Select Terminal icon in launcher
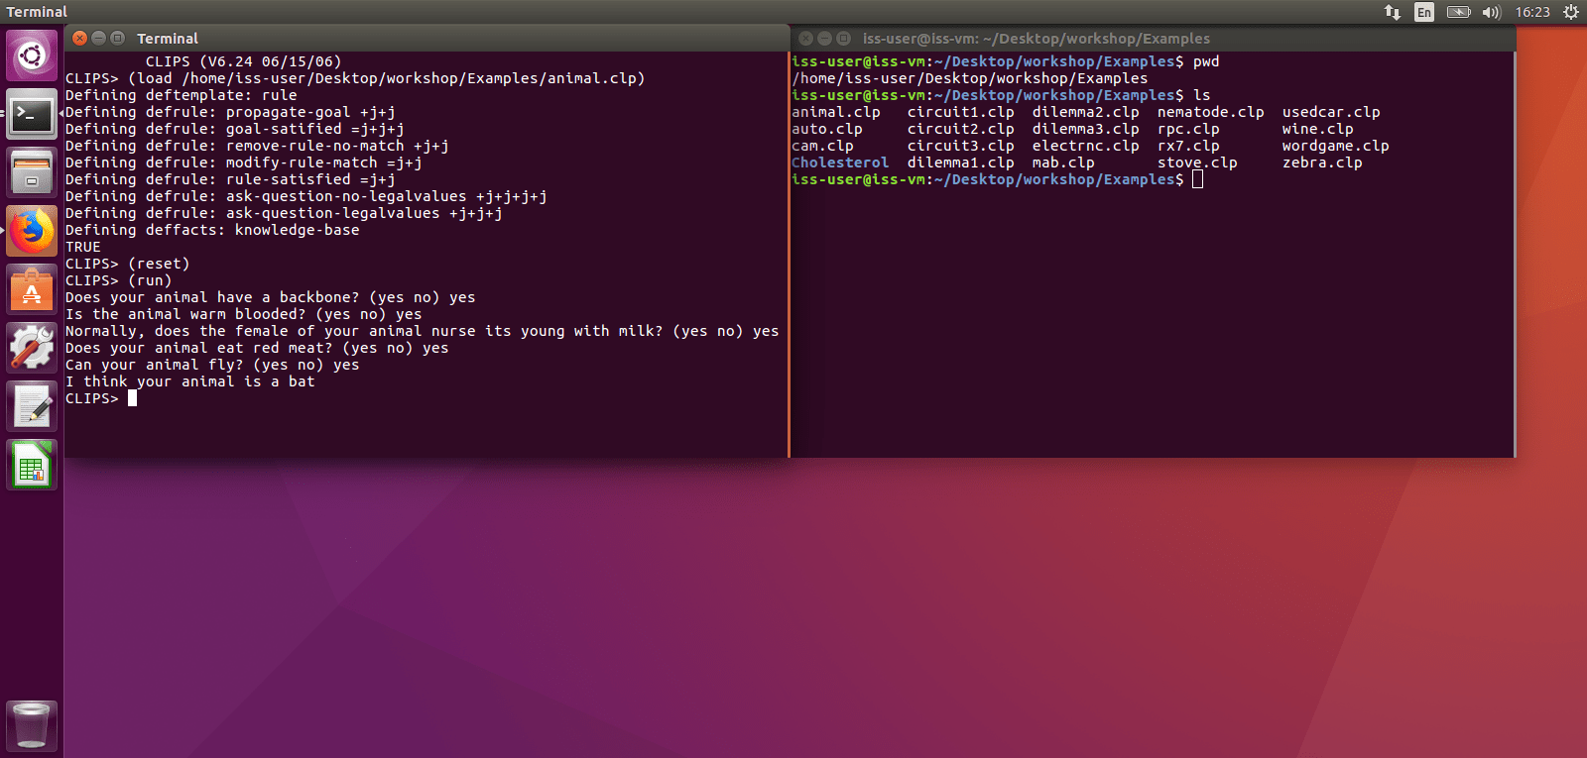Screen dimensions: 1587x758 click(32, 115)
